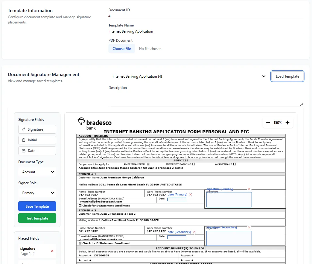
Task: Zoom in on the PDF preview
Action: click(x=287, y=122)
